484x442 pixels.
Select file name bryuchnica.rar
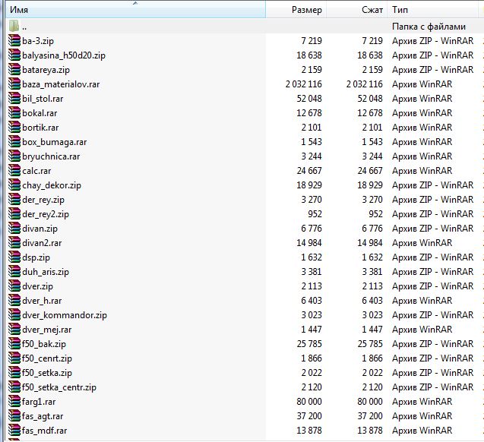coord(51,156)
